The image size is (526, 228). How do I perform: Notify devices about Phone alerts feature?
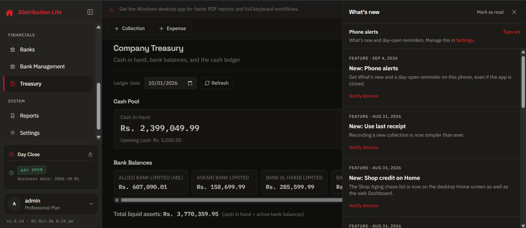[364, 96]
